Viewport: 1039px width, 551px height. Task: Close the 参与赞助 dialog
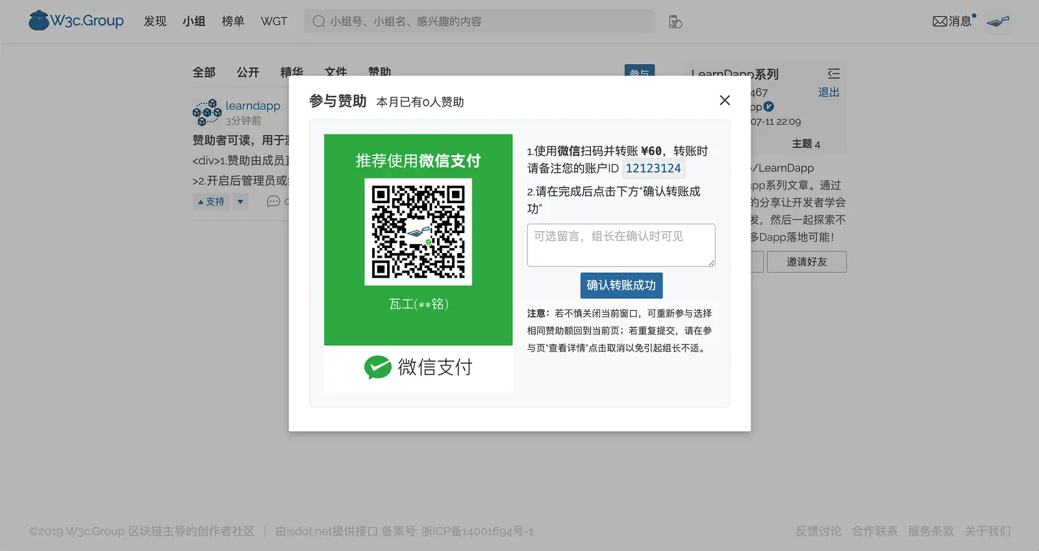click(x=725, y=100)
